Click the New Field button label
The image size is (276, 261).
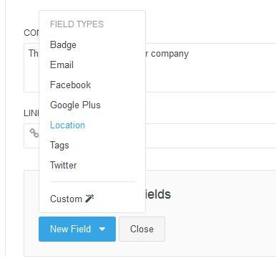70,229
